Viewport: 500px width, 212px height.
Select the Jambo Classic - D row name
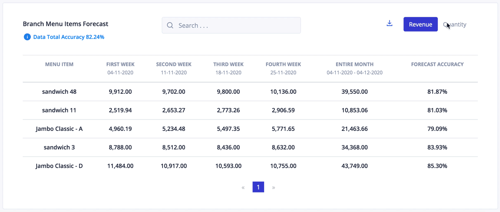pyautogui.click(x=59, y=166)
